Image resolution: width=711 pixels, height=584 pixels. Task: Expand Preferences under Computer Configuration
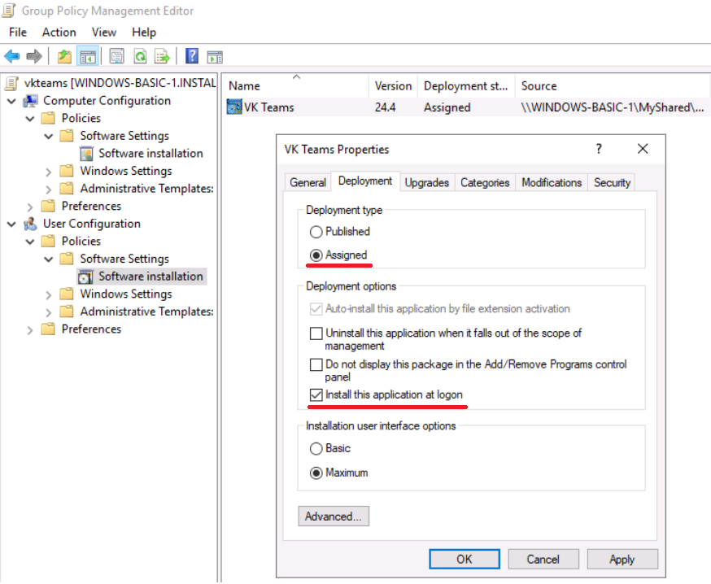click(31, 207)
